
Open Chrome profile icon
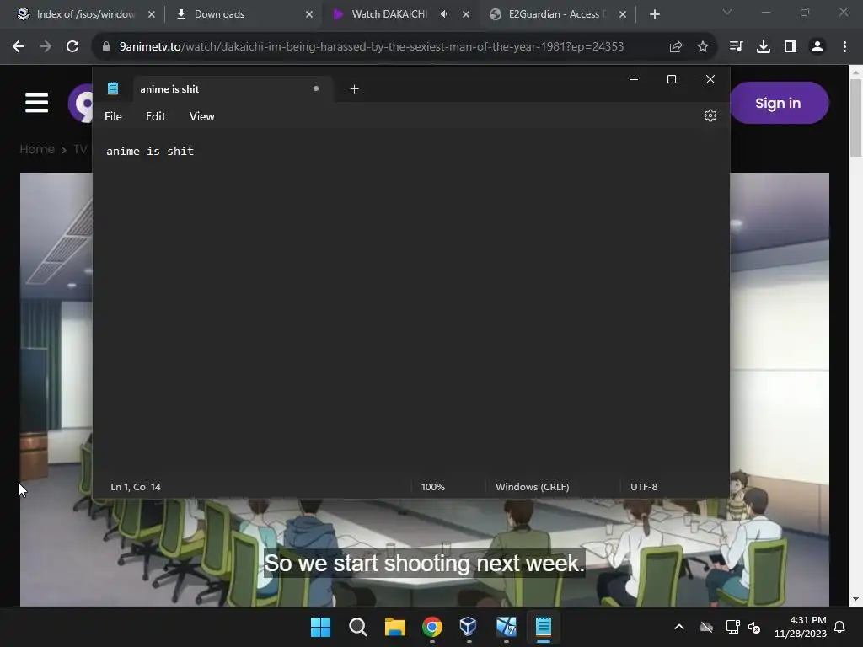click(x=817, y=47)
